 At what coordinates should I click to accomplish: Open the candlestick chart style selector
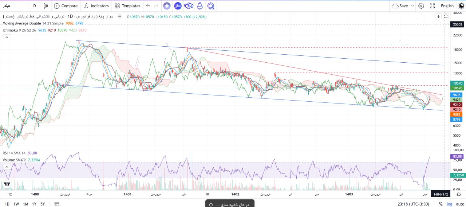click(x=46, y=6)
